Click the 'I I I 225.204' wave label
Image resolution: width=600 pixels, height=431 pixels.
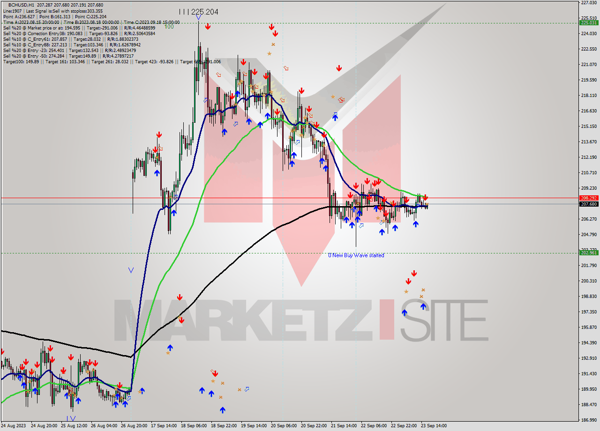click(x=198, y=12)
